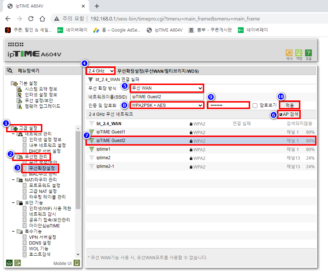
Task: Select 무선확장설정 menu item
Action: [42, 168]
